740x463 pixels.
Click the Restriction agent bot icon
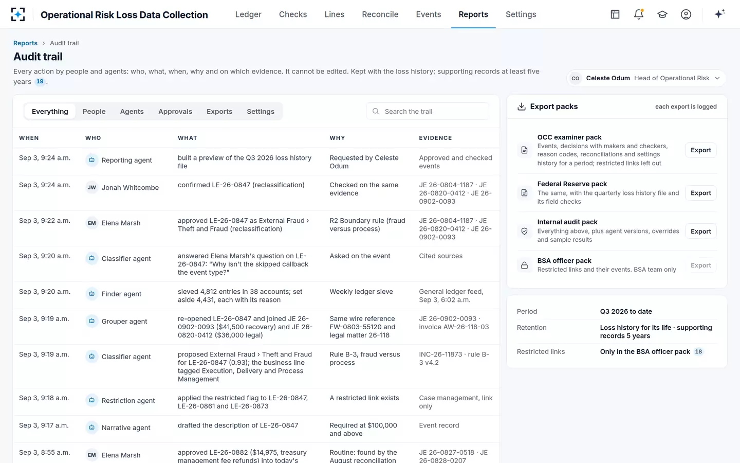point(91,400)
